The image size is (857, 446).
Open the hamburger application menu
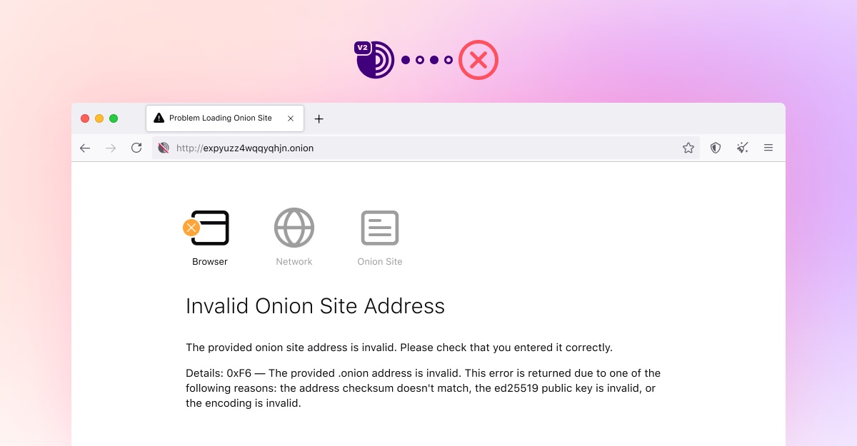click(768, 148)
